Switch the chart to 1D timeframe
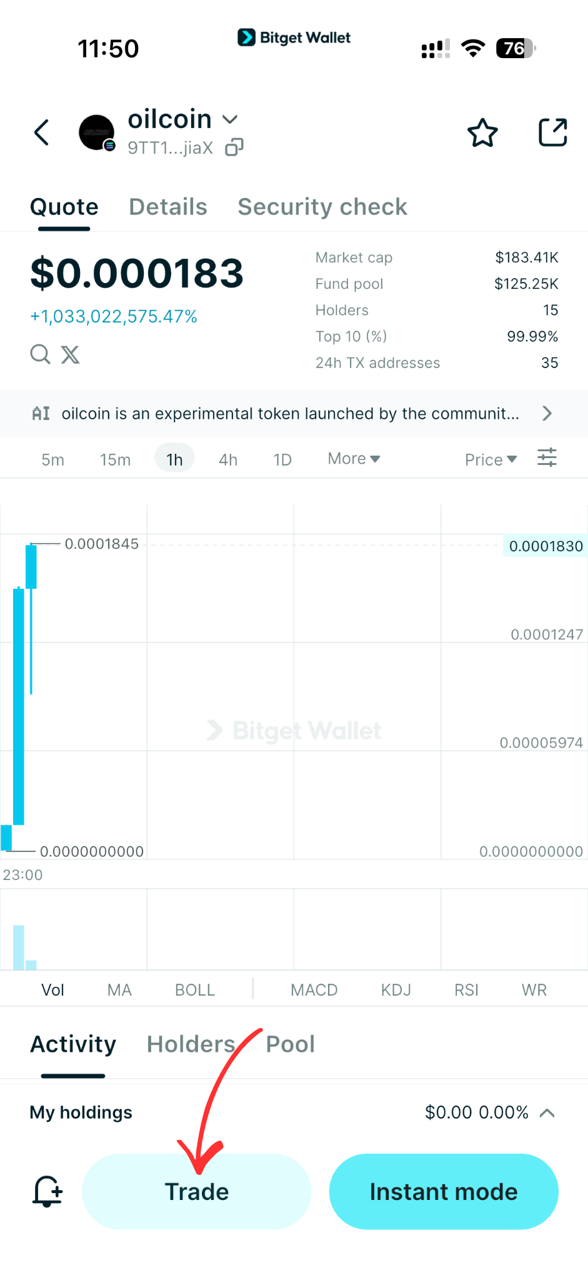Image resolution: width=588 pixels, height=1280 pixels. (x=282, y=459)
